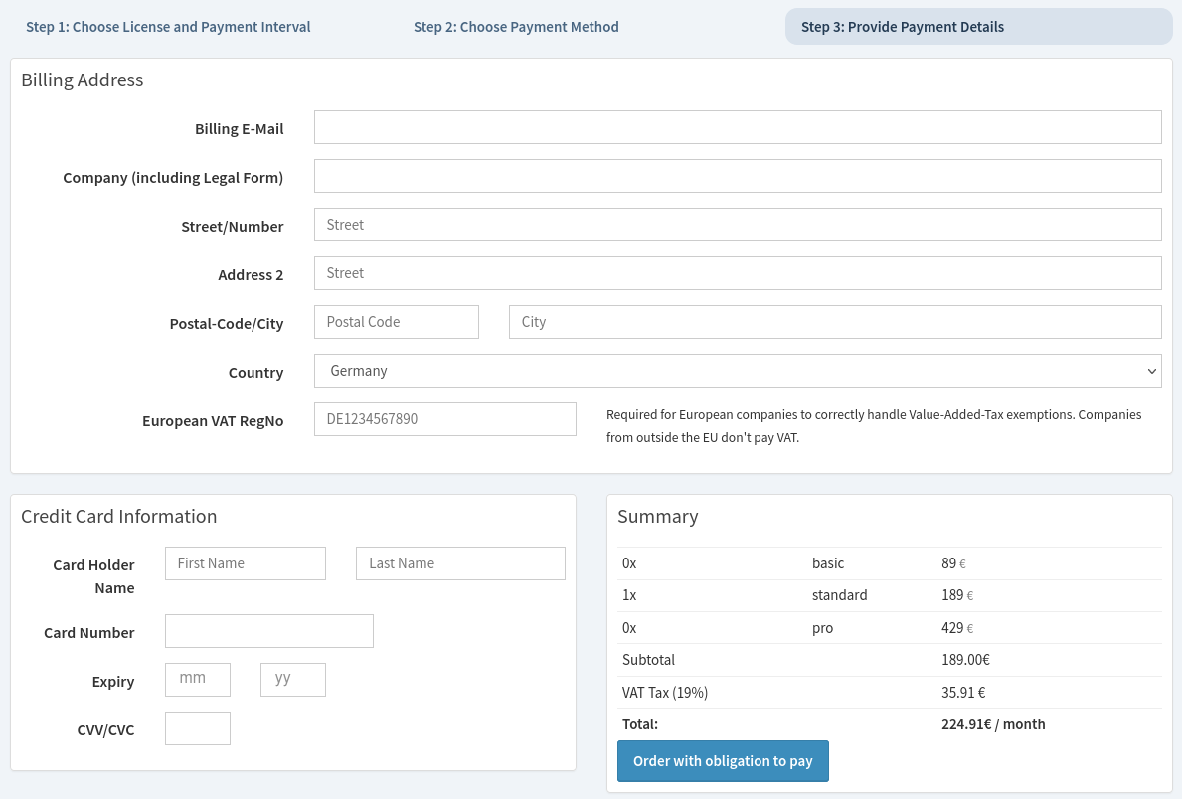
Task: Click the Subtotal amount 189.00€
Action: pyautogui.click(x=965, y=660)
